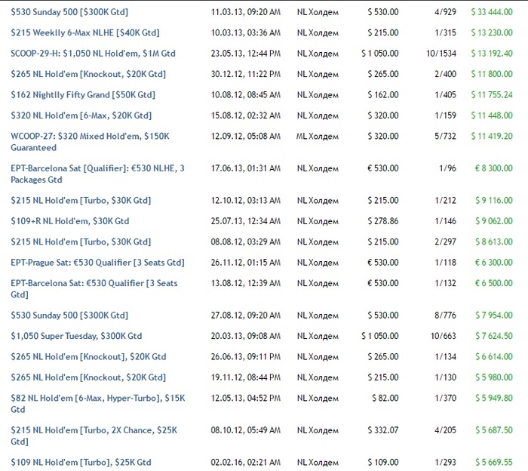
Task: Open EPT-Barcelona Sat [Qualifier] €530 NLHE link
Action: tap(97, 174)
